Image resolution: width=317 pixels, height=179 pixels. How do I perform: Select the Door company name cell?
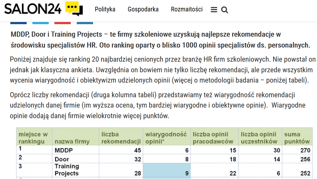point(75,159)
